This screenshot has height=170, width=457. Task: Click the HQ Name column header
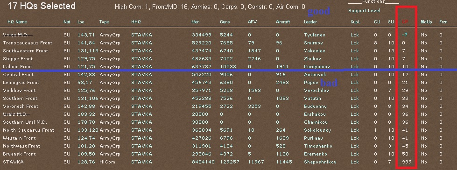coord(17,22)
